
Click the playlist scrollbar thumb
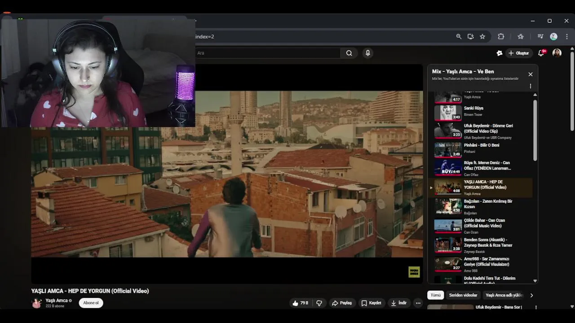coord(535,130)
